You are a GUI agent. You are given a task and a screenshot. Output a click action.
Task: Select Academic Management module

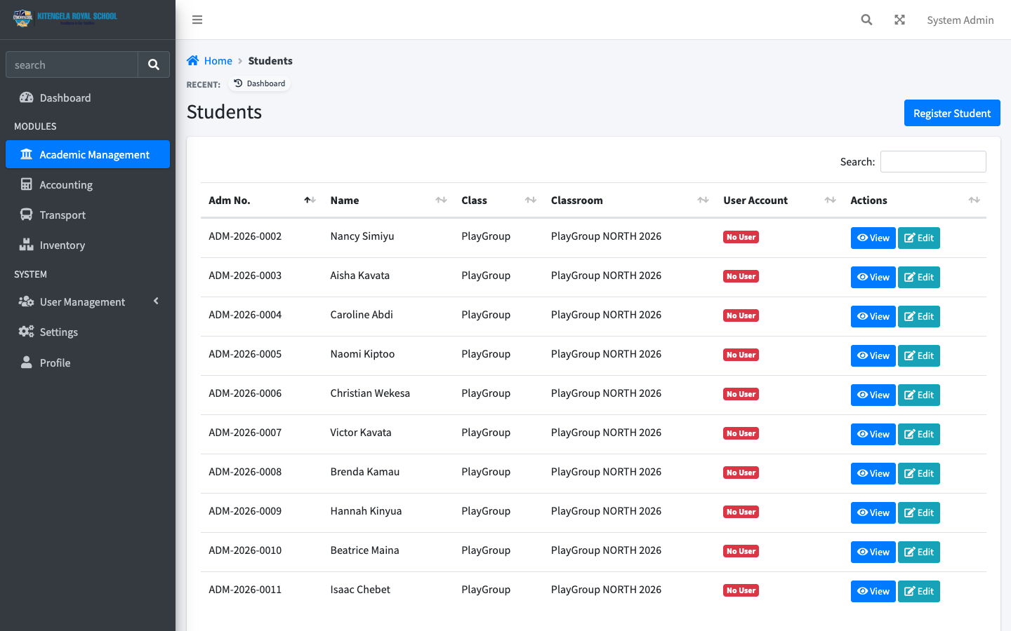point(88,154)
